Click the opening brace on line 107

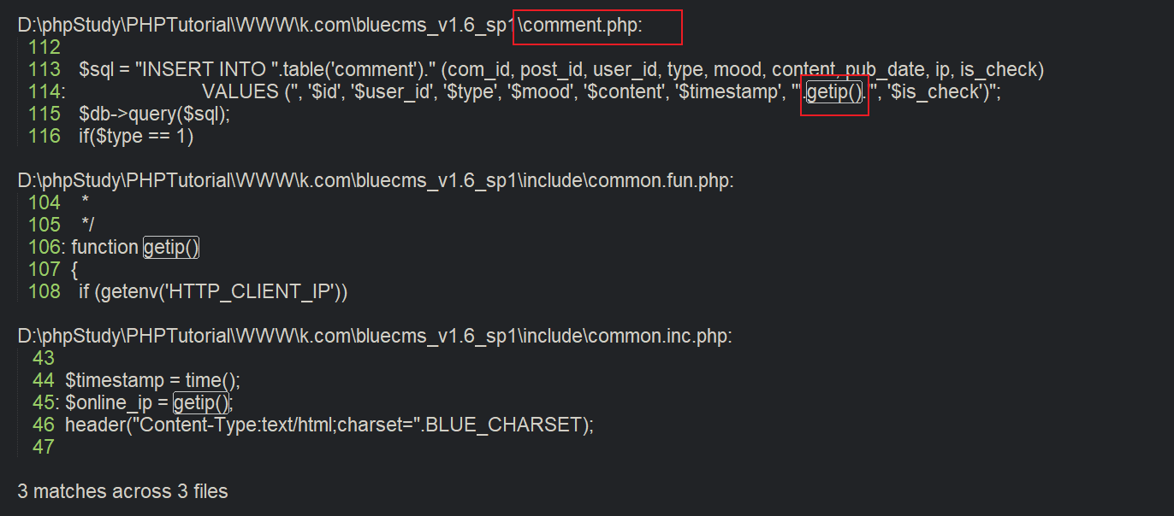pyautogui.click(x=74, y=270)
